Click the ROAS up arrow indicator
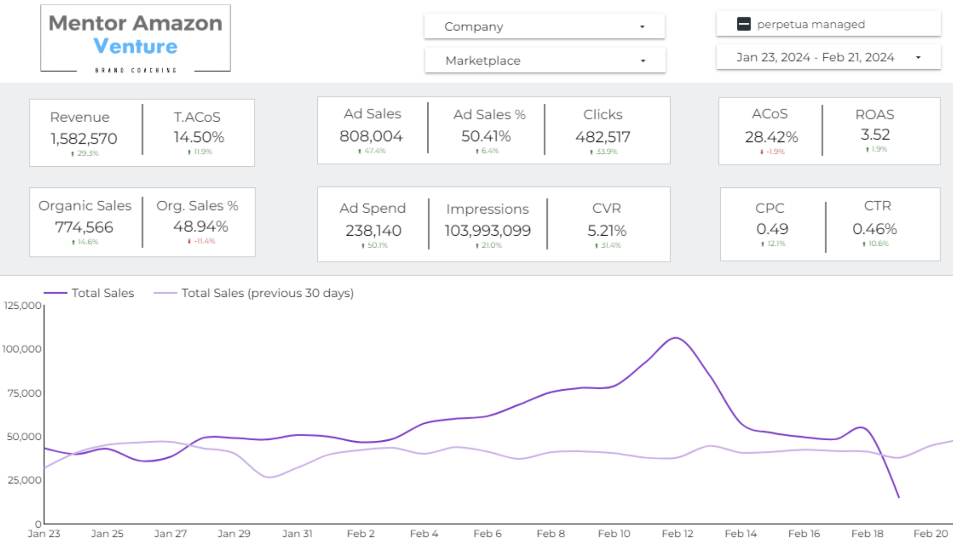The height and width of the screenshot is (540, 953). (867, 150)
